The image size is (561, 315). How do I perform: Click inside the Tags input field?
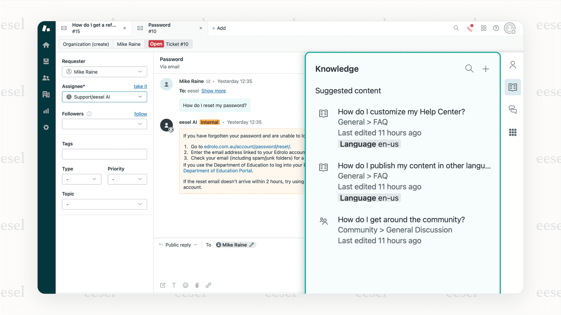click(x=105, y=154)
